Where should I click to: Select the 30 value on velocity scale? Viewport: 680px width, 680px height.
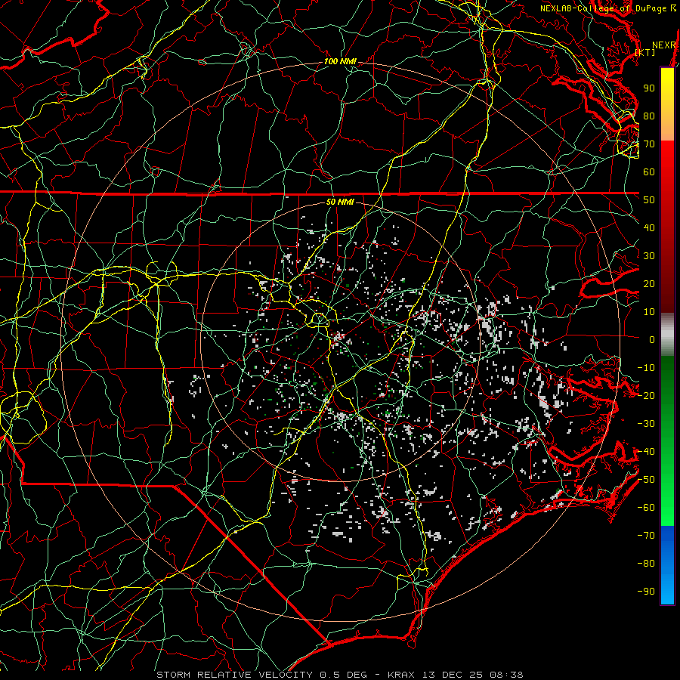649,256
